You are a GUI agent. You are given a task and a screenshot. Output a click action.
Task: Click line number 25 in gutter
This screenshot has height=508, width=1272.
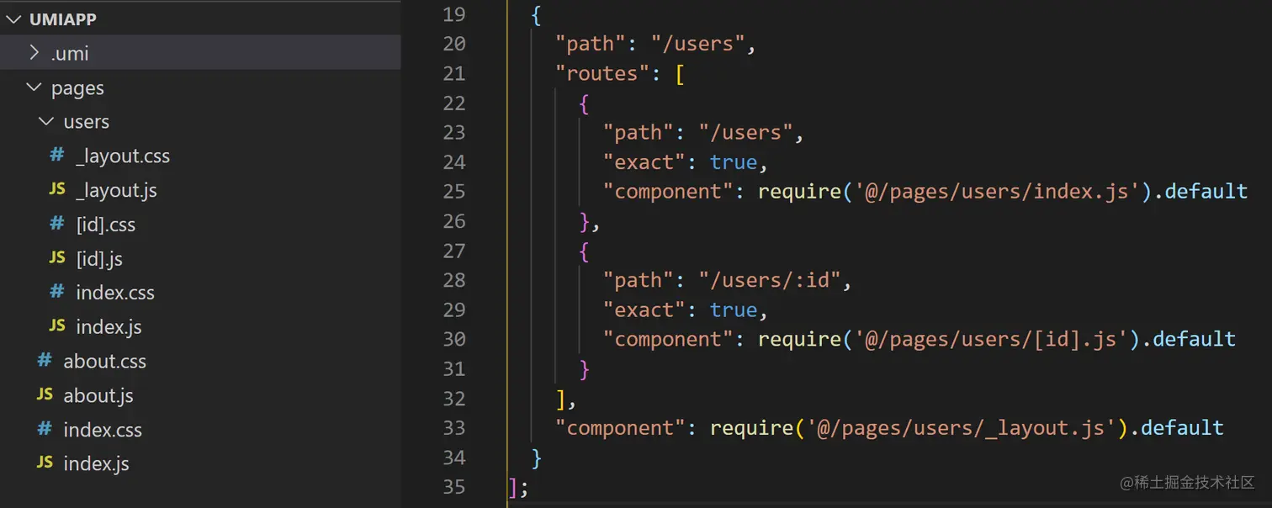[454, 192]
